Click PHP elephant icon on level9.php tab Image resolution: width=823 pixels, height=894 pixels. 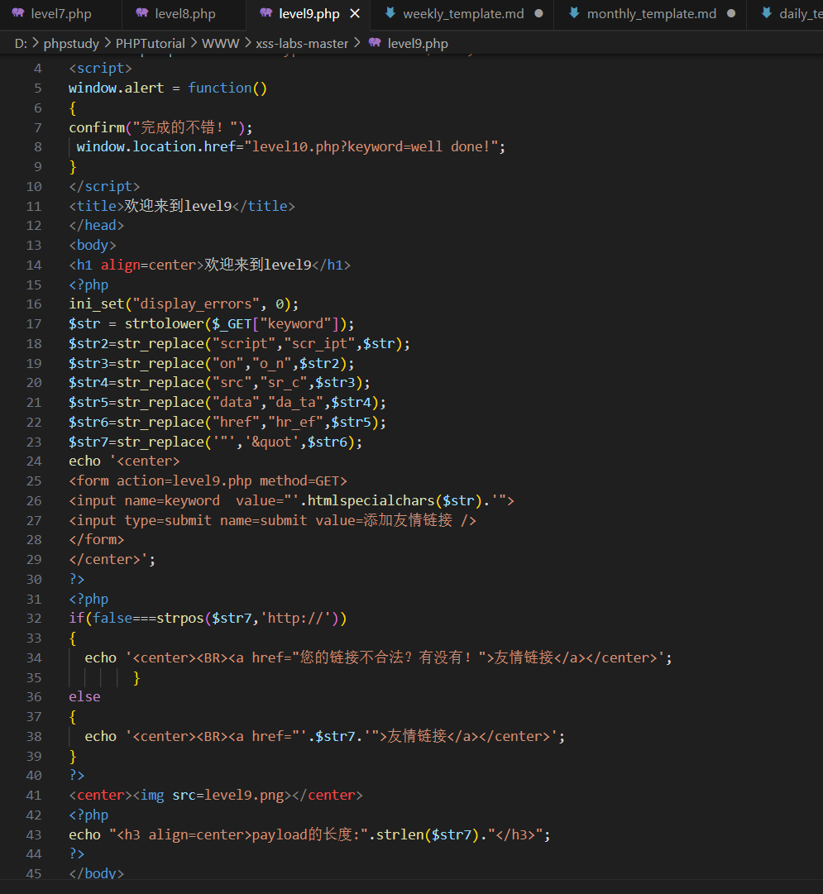pos(266,12)
